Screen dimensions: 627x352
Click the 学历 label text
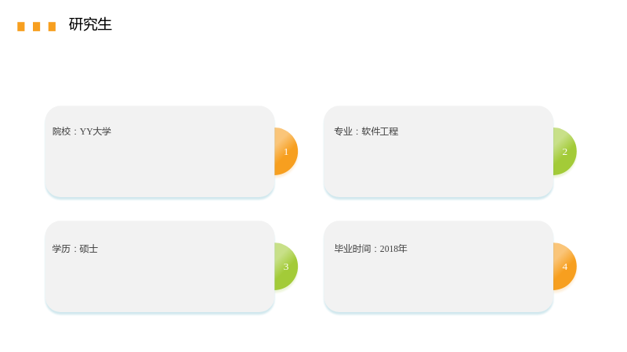coord(61,249)
